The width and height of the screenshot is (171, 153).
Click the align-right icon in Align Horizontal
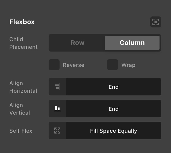pos(57,87)
